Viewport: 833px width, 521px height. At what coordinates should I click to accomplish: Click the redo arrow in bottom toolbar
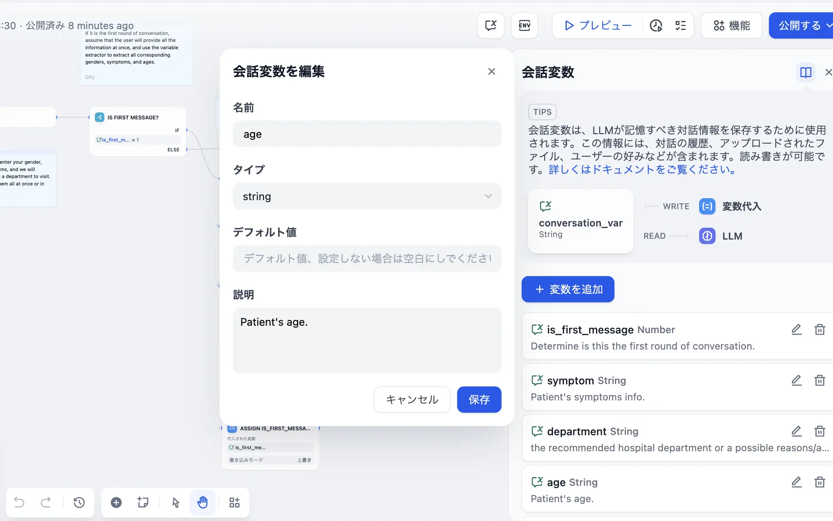(x=46, y=502)
